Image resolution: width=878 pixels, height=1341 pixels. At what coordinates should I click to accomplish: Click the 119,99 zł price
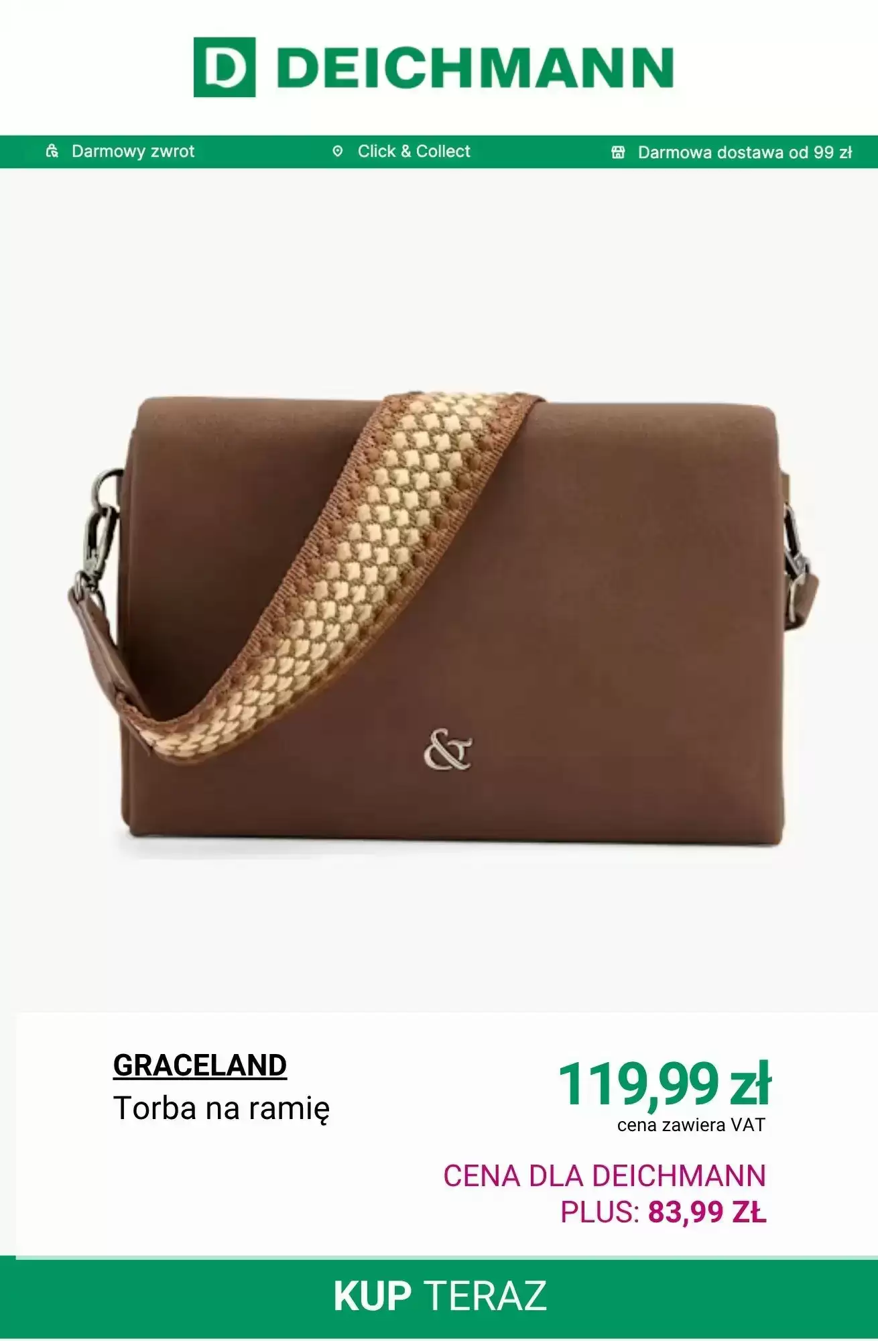coord(665,1084)
